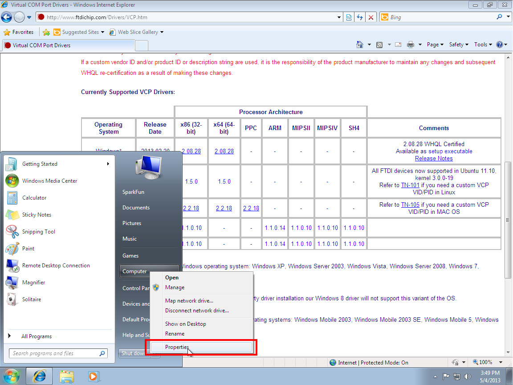This screenshot has height=385, width=513.
Task: Open Windows Explorer from taskbar
Action: [x=67, y=377]
